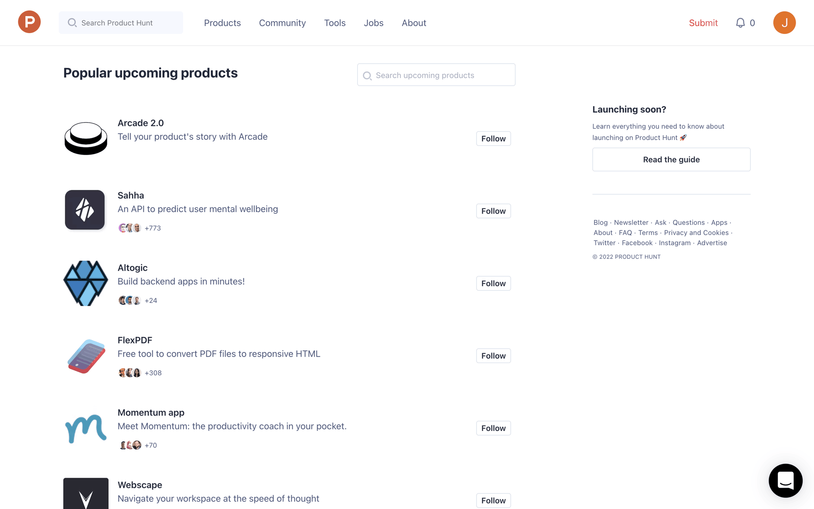Viewport: 814px width, 509px height.
Task: View Sahha follower avatars
Action: click(x=130, y=228)
